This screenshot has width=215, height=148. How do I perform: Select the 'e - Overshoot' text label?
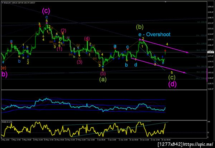[x=154, y=34]
